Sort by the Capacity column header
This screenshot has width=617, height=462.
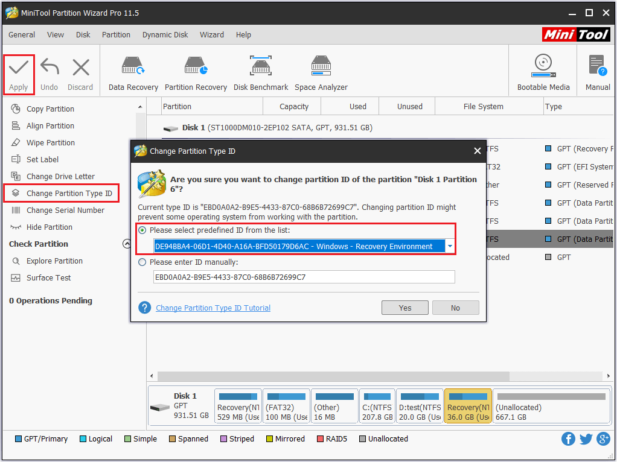click(292, 107)
